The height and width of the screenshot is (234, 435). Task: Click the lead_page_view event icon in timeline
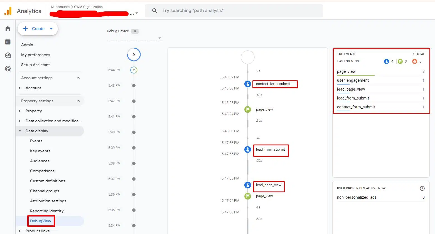coord(247,185)
